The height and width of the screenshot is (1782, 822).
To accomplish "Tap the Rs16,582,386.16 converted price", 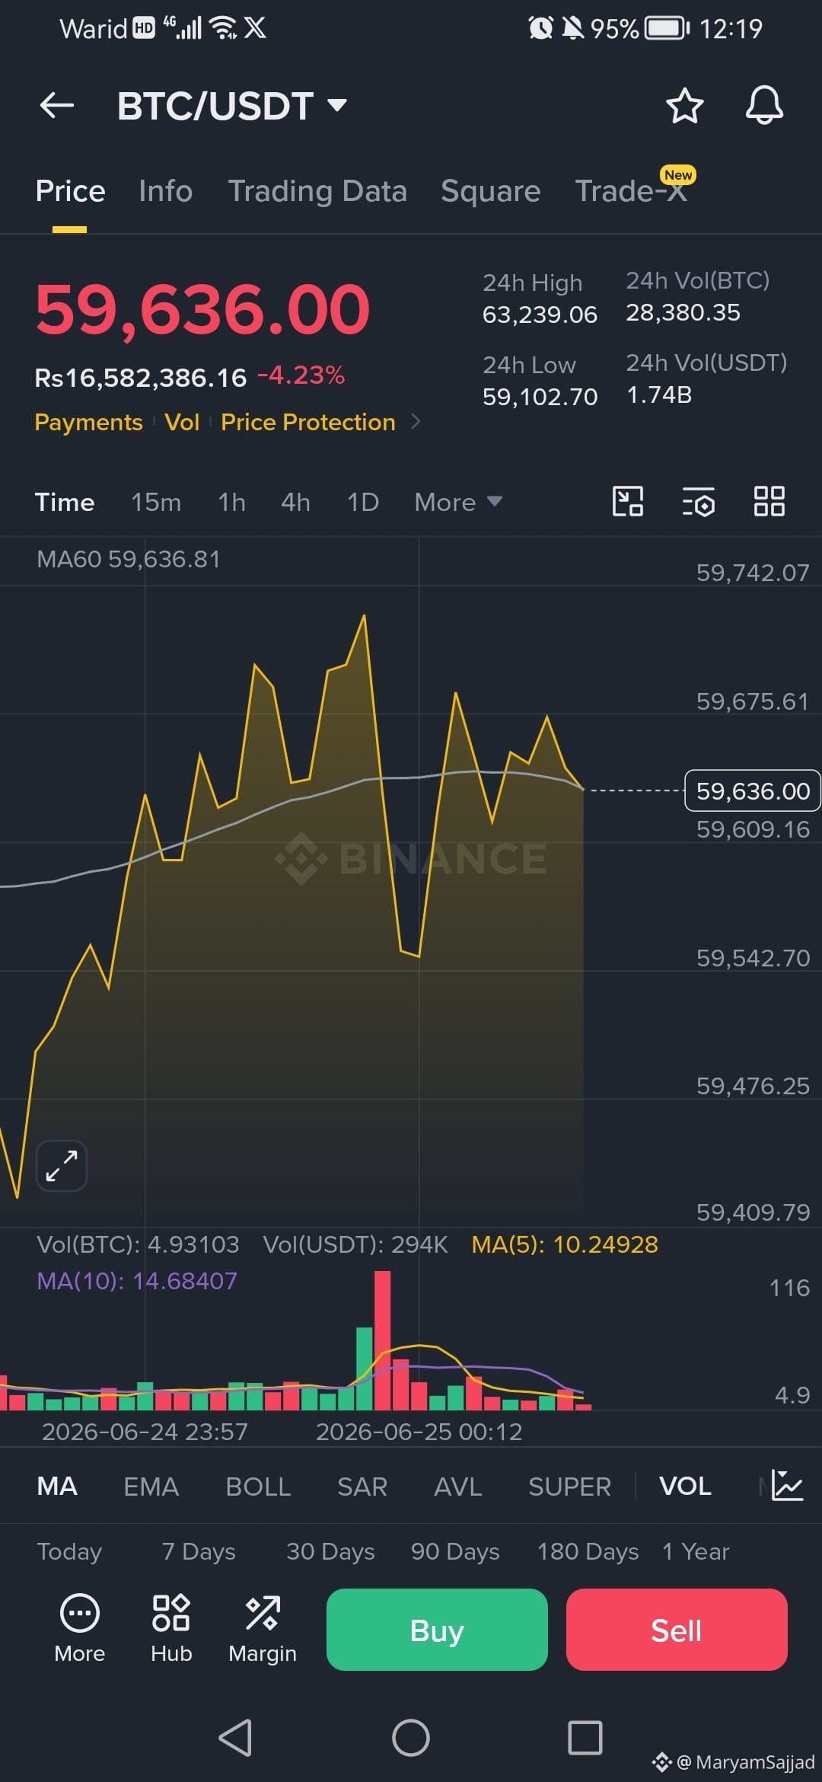I will pyautogui.click(x=141, y=378).
